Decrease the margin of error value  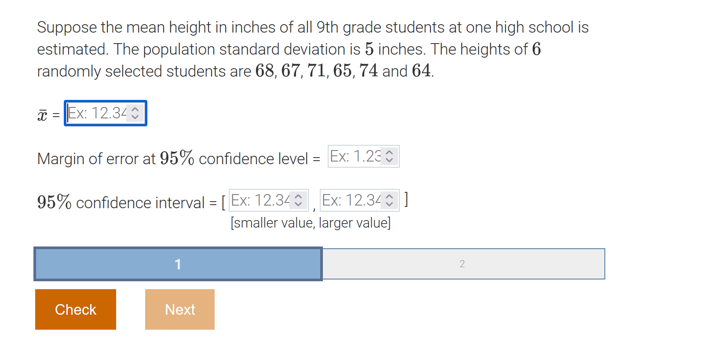pyautogui.click(x=389, y=160)
